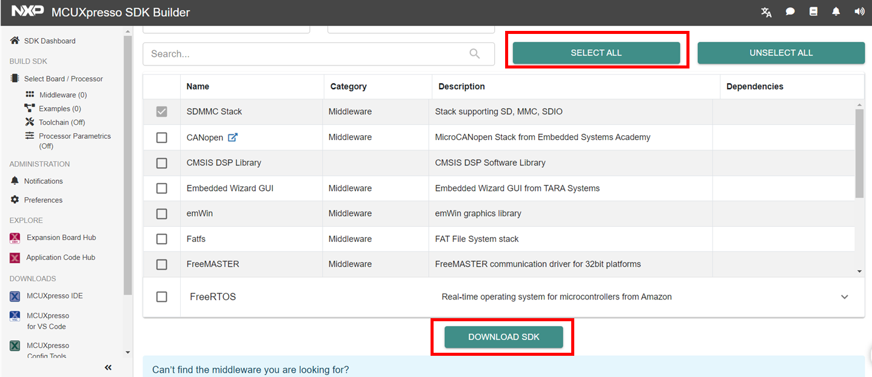This screenshot has width=872, height=377.
Task: Check the Fatfs checkbox
Action: click(x=161, y=239)
